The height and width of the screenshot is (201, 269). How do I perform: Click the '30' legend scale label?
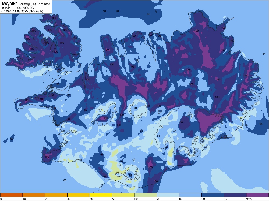click(x=69, y=199)
